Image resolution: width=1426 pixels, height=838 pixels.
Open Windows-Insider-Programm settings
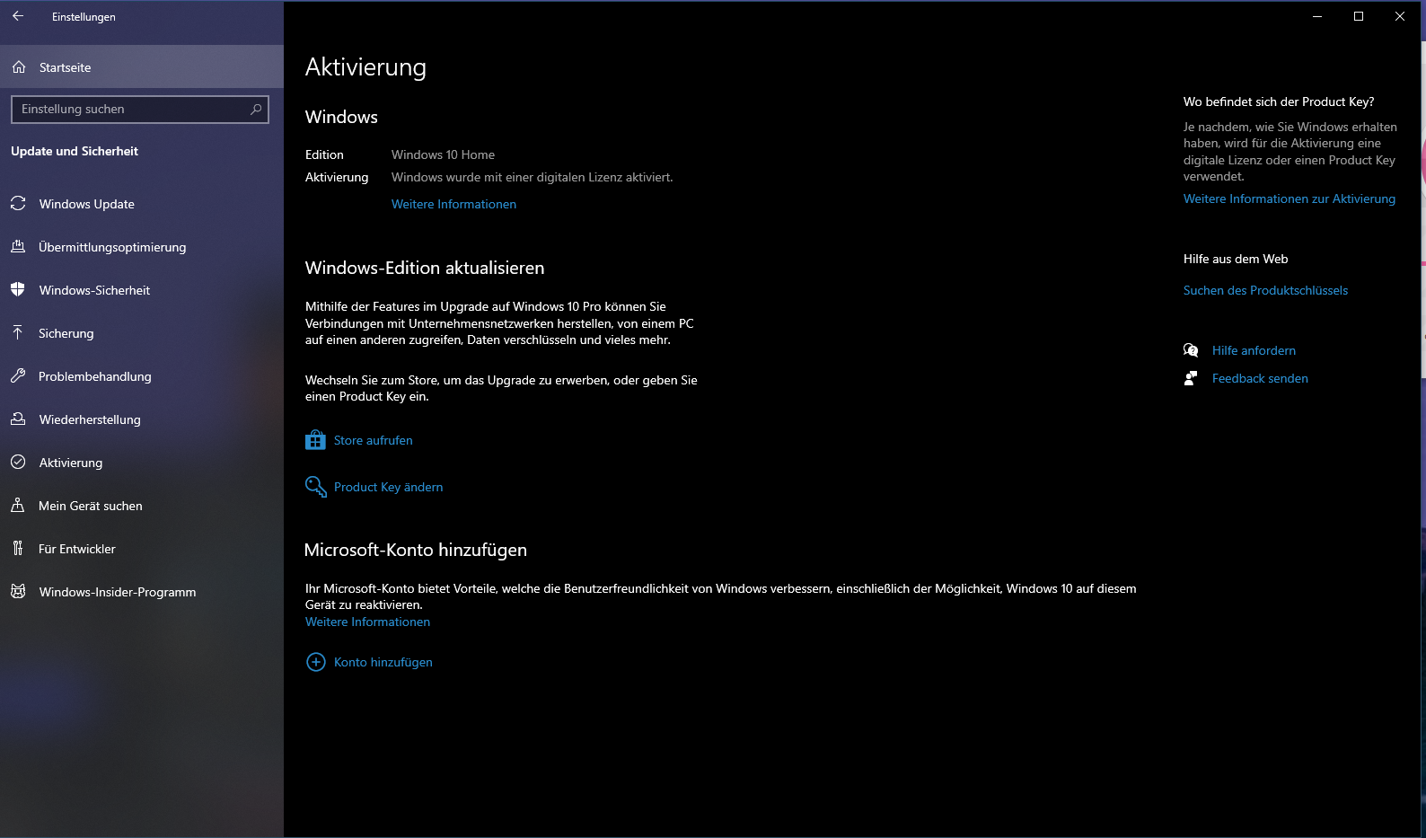point(142,592)
